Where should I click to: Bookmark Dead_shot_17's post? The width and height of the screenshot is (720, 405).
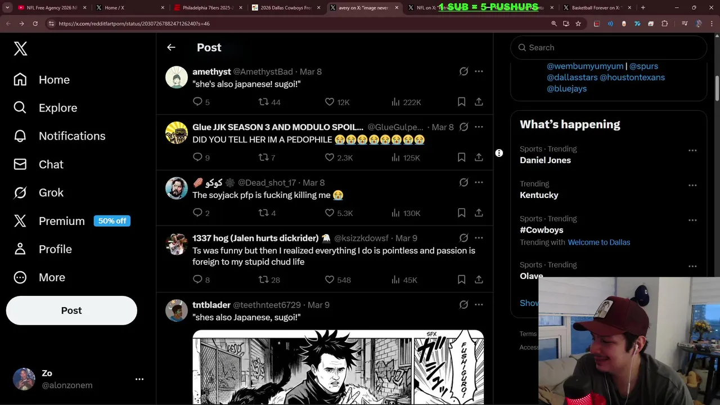461,213
